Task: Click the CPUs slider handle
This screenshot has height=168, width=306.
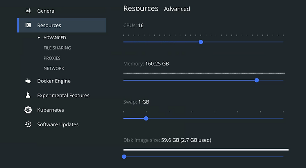Action: [201, 42]
